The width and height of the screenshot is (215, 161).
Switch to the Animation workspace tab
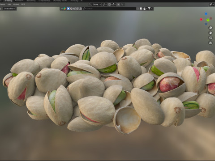point(19,1)
